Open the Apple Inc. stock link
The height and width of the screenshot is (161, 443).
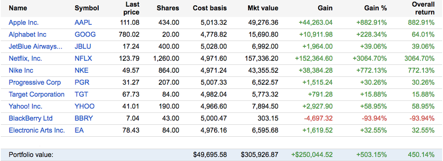point(24,22)
